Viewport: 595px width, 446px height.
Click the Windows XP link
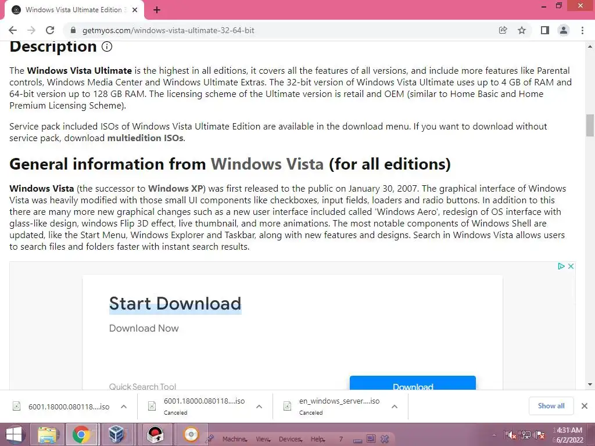[175, 189]
